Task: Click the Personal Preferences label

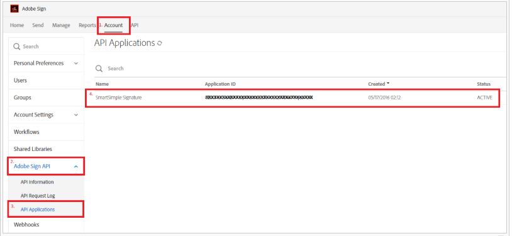Action: [x=38, y=63]
